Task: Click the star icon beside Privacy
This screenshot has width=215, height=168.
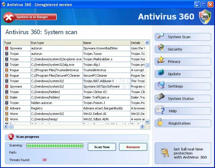Action: (x=161, y=60)
